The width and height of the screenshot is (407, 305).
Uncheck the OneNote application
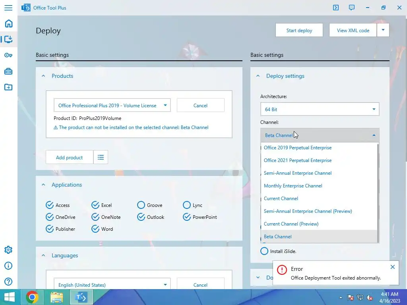pos(95,217)
